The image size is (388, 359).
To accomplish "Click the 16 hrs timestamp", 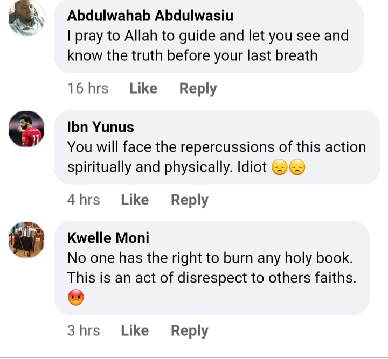I will pyautogui.click(x=88, y=88).
